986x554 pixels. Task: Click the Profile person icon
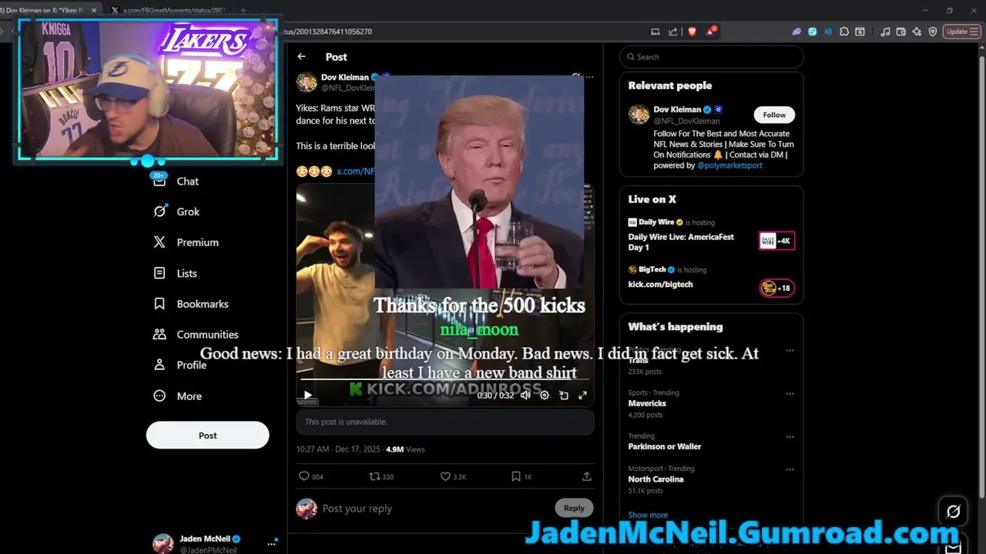pyautogui.click(x=159, y=365)
